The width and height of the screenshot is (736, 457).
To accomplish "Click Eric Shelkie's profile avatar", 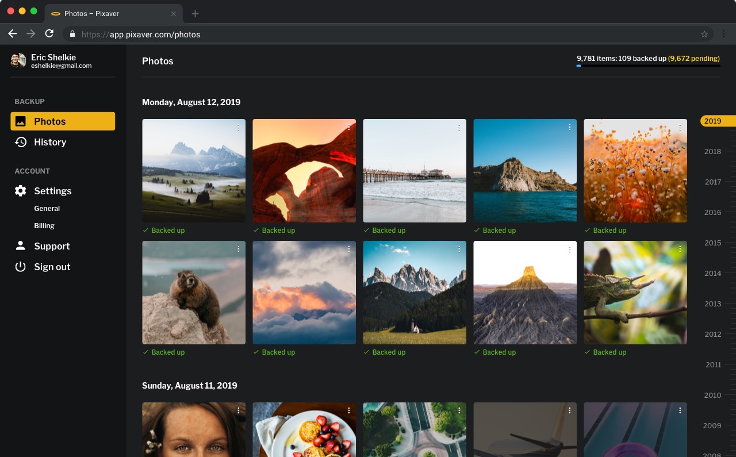I will click(x=18, y=61).
